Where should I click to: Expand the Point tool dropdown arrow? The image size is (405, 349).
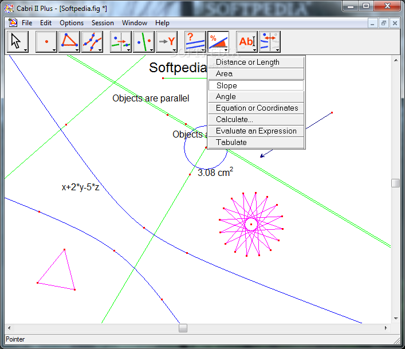[54, 50]
